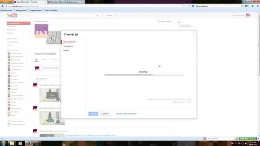Click the system tray clock
The width and height of the screenshot is (260, 146).
(x=253, y=143)
